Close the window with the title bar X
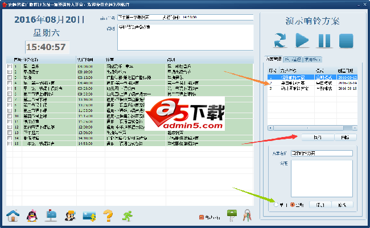Image resolution: width=370 pixels, height=228 pixels. (365, 5)
